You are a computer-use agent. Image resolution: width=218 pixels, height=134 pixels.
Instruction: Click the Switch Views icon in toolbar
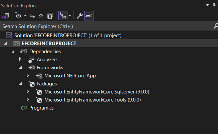point(5,16)
